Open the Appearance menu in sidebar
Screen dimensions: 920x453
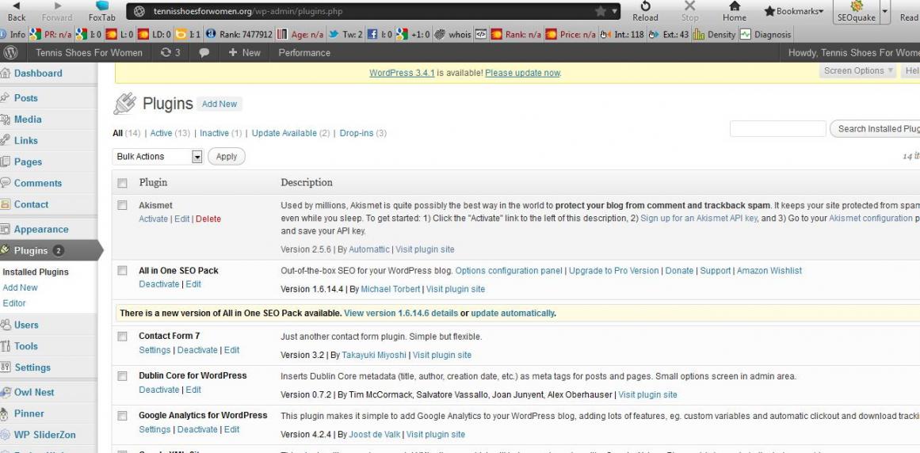pos(41,229)
